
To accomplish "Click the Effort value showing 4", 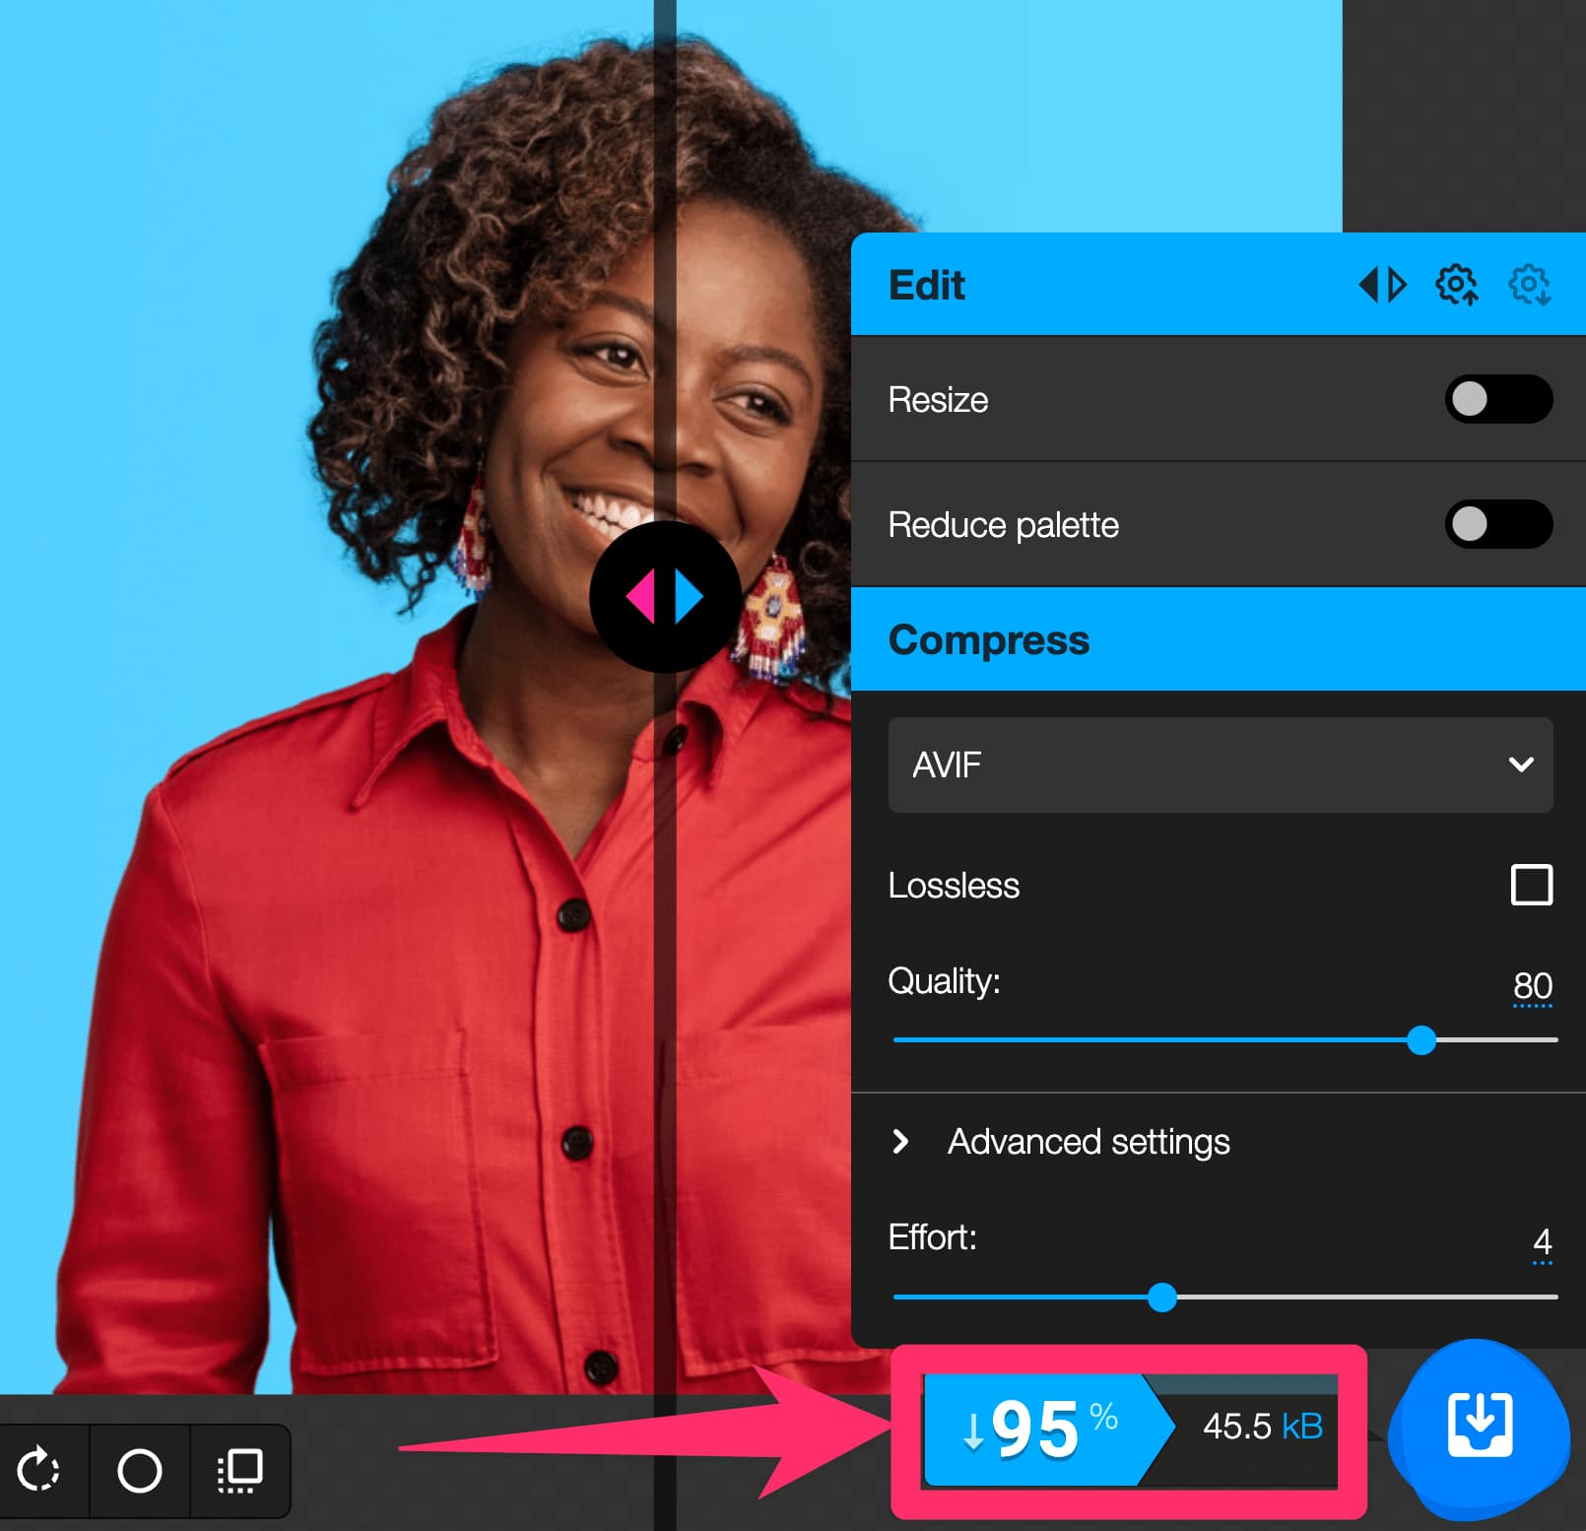I will tap(1541, 1241).
